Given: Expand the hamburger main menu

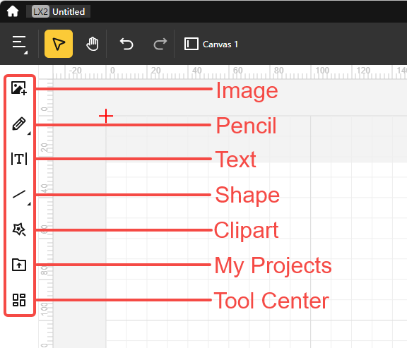Looking at the screenshot, I should tap(20, 44).
